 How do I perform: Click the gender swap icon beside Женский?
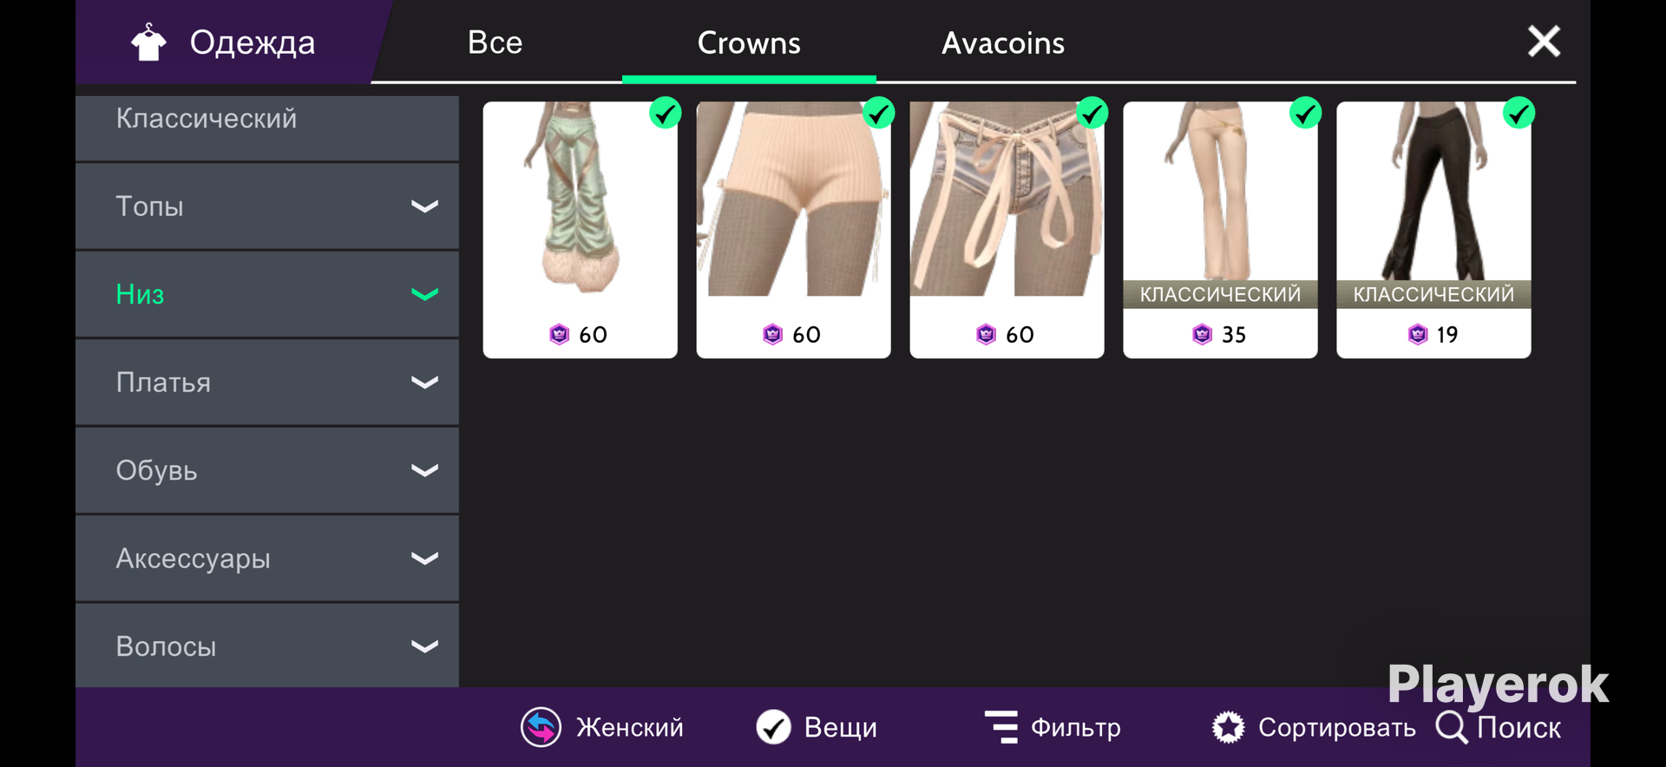pos(541,727)
